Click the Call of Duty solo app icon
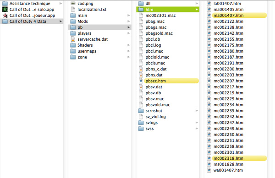Screen dimensions: 275x178 5,10
